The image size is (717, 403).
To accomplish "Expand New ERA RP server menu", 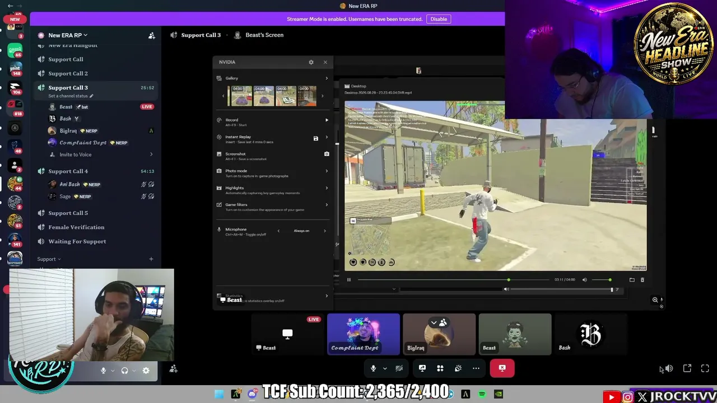I will click(x=67, y=35).
